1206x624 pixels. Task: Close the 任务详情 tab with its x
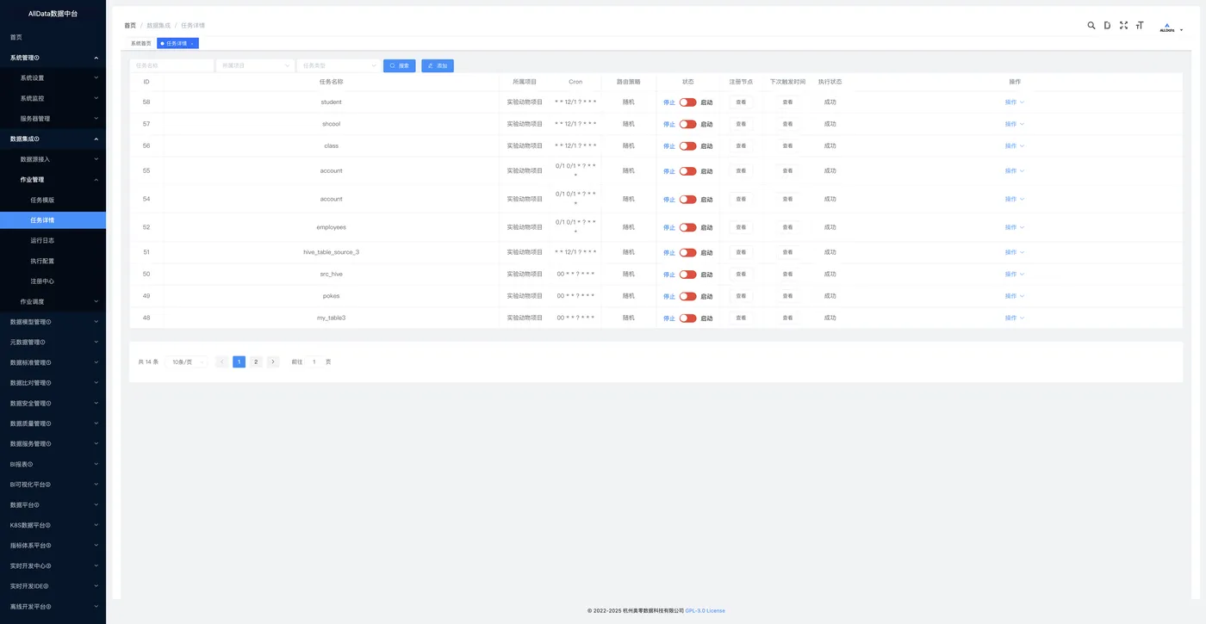click(192, 43)
